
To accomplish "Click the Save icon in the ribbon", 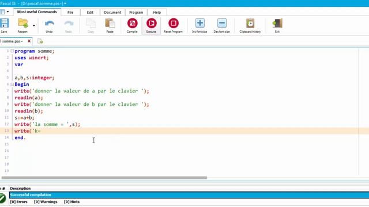I will click(x=4, y=23).
